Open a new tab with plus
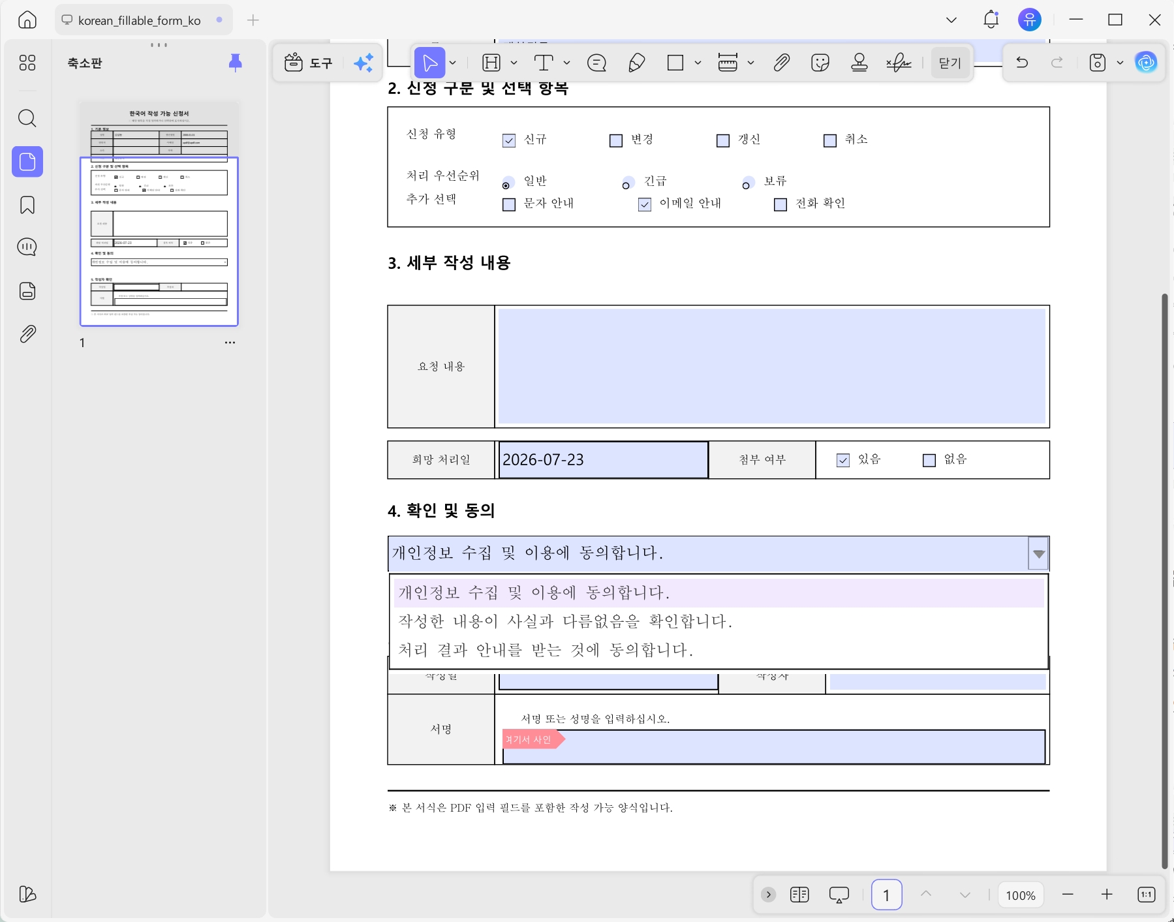The width and height of the screenshot is (1174, 922). pyautogui.click(x=253, y=20)
